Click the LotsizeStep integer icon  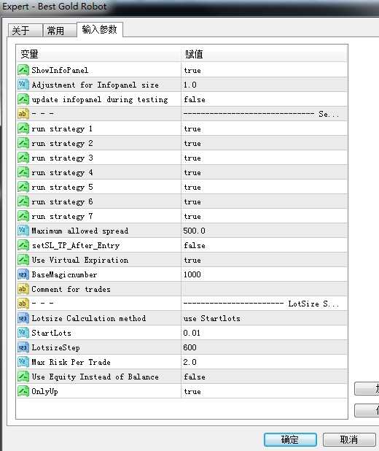[x=23, y=347]
